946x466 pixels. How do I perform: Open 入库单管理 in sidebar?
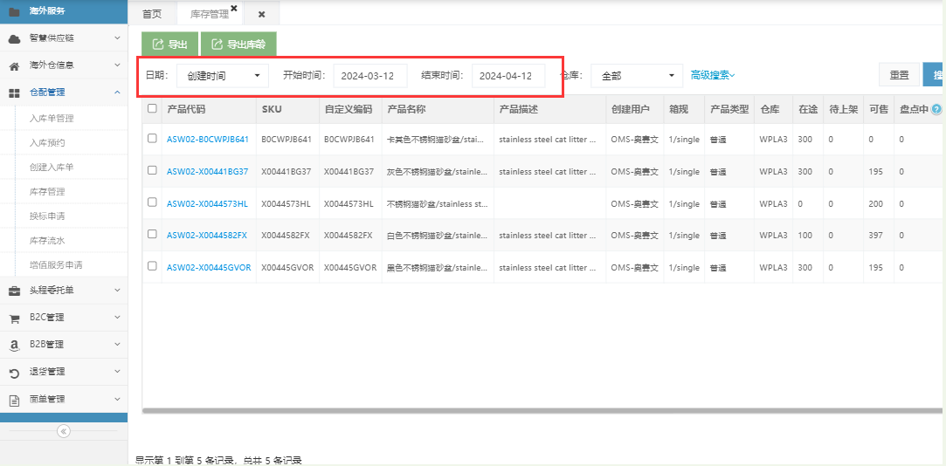[52, 119]
